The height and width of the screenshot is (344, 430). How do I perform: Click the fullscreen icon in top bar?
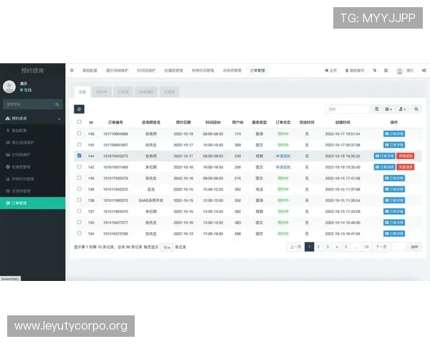pyautogui.click(x=386, y=70)
